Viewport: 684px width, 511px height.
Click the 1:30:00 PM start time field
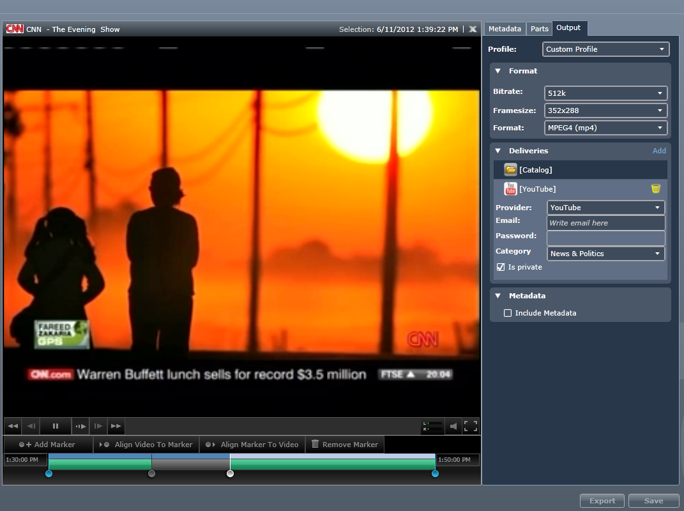pyautogui.click(x=26, y=459)
